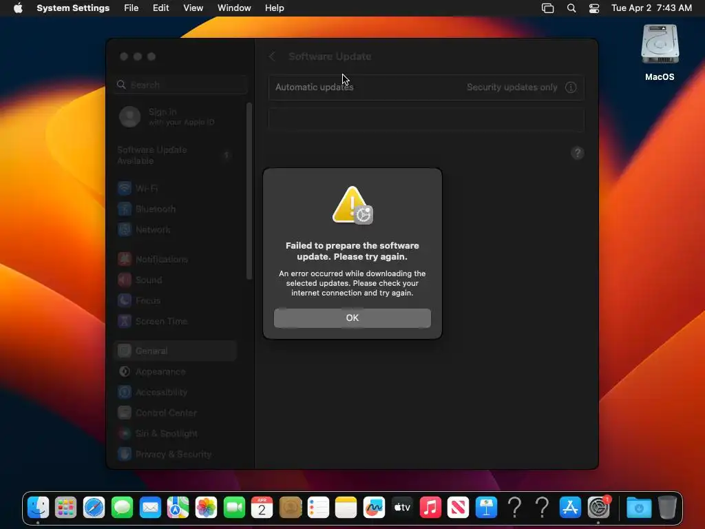Open Finder from the Dock
Image resolution: width=705 pixels, height=529 pixels.
[x=39, y=508]
